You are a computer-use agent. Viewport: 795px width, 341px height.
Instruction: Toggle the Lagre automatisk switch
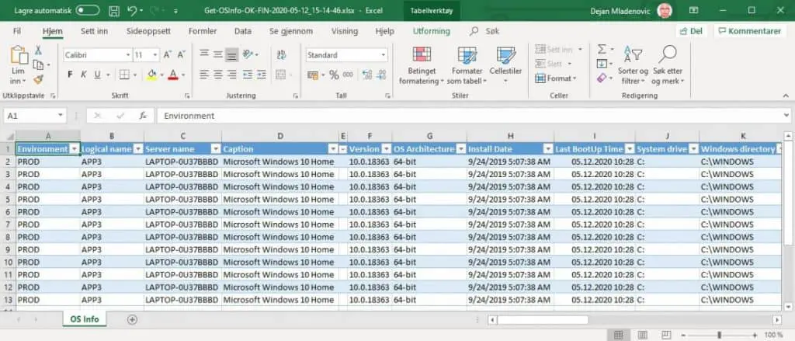point(87,10)
